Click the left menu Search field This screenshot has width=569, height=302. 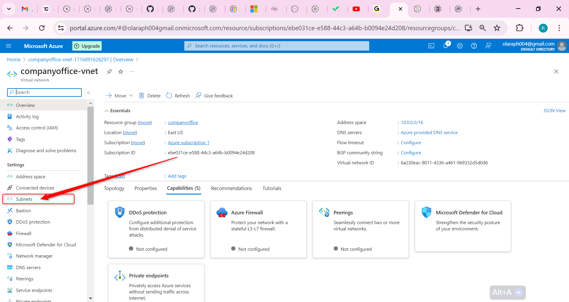pos(44,92)
